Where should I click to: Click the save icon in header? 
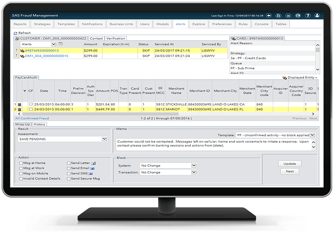tap(278, 16)
